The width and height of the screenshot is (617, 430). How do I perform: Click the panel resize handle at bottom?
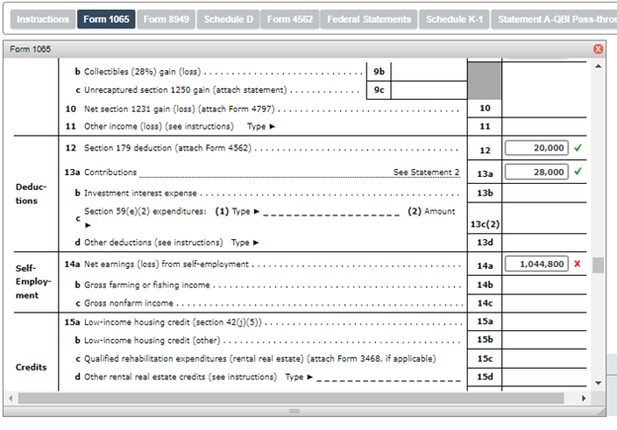coord(295,410)
